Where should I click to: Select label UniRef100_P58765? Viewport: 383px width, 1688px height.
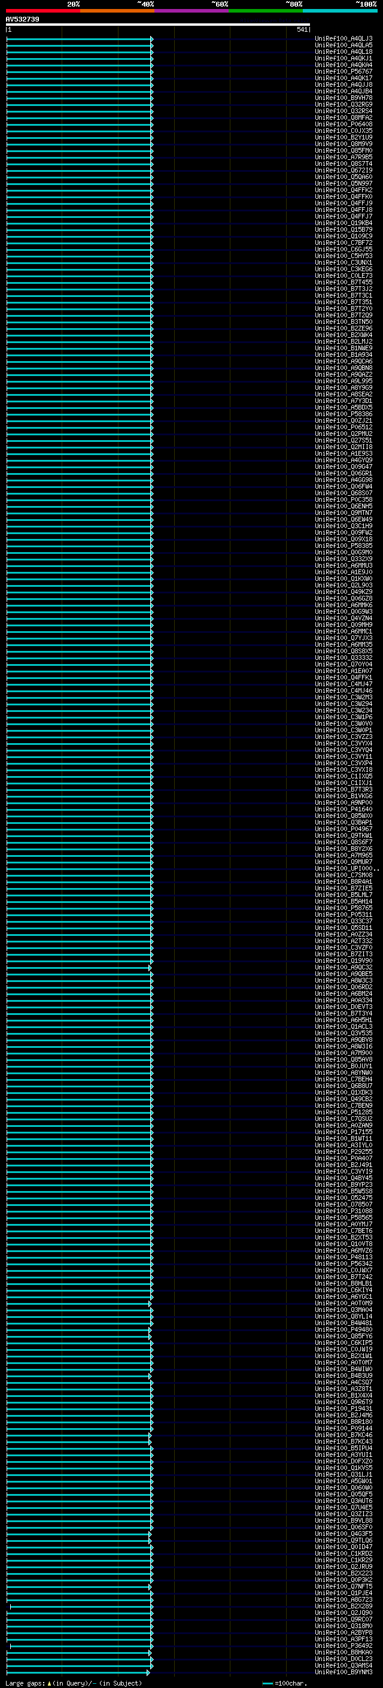(x=344, y=908)
